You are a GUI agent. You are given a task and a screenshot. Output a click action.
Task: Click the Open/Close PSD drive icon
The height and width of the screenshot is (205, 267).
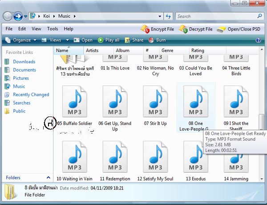221,29
